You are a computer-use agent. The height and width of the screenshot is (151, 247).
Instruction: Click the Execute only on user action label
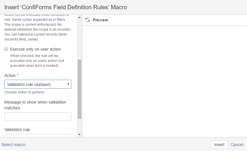point(35,49)
